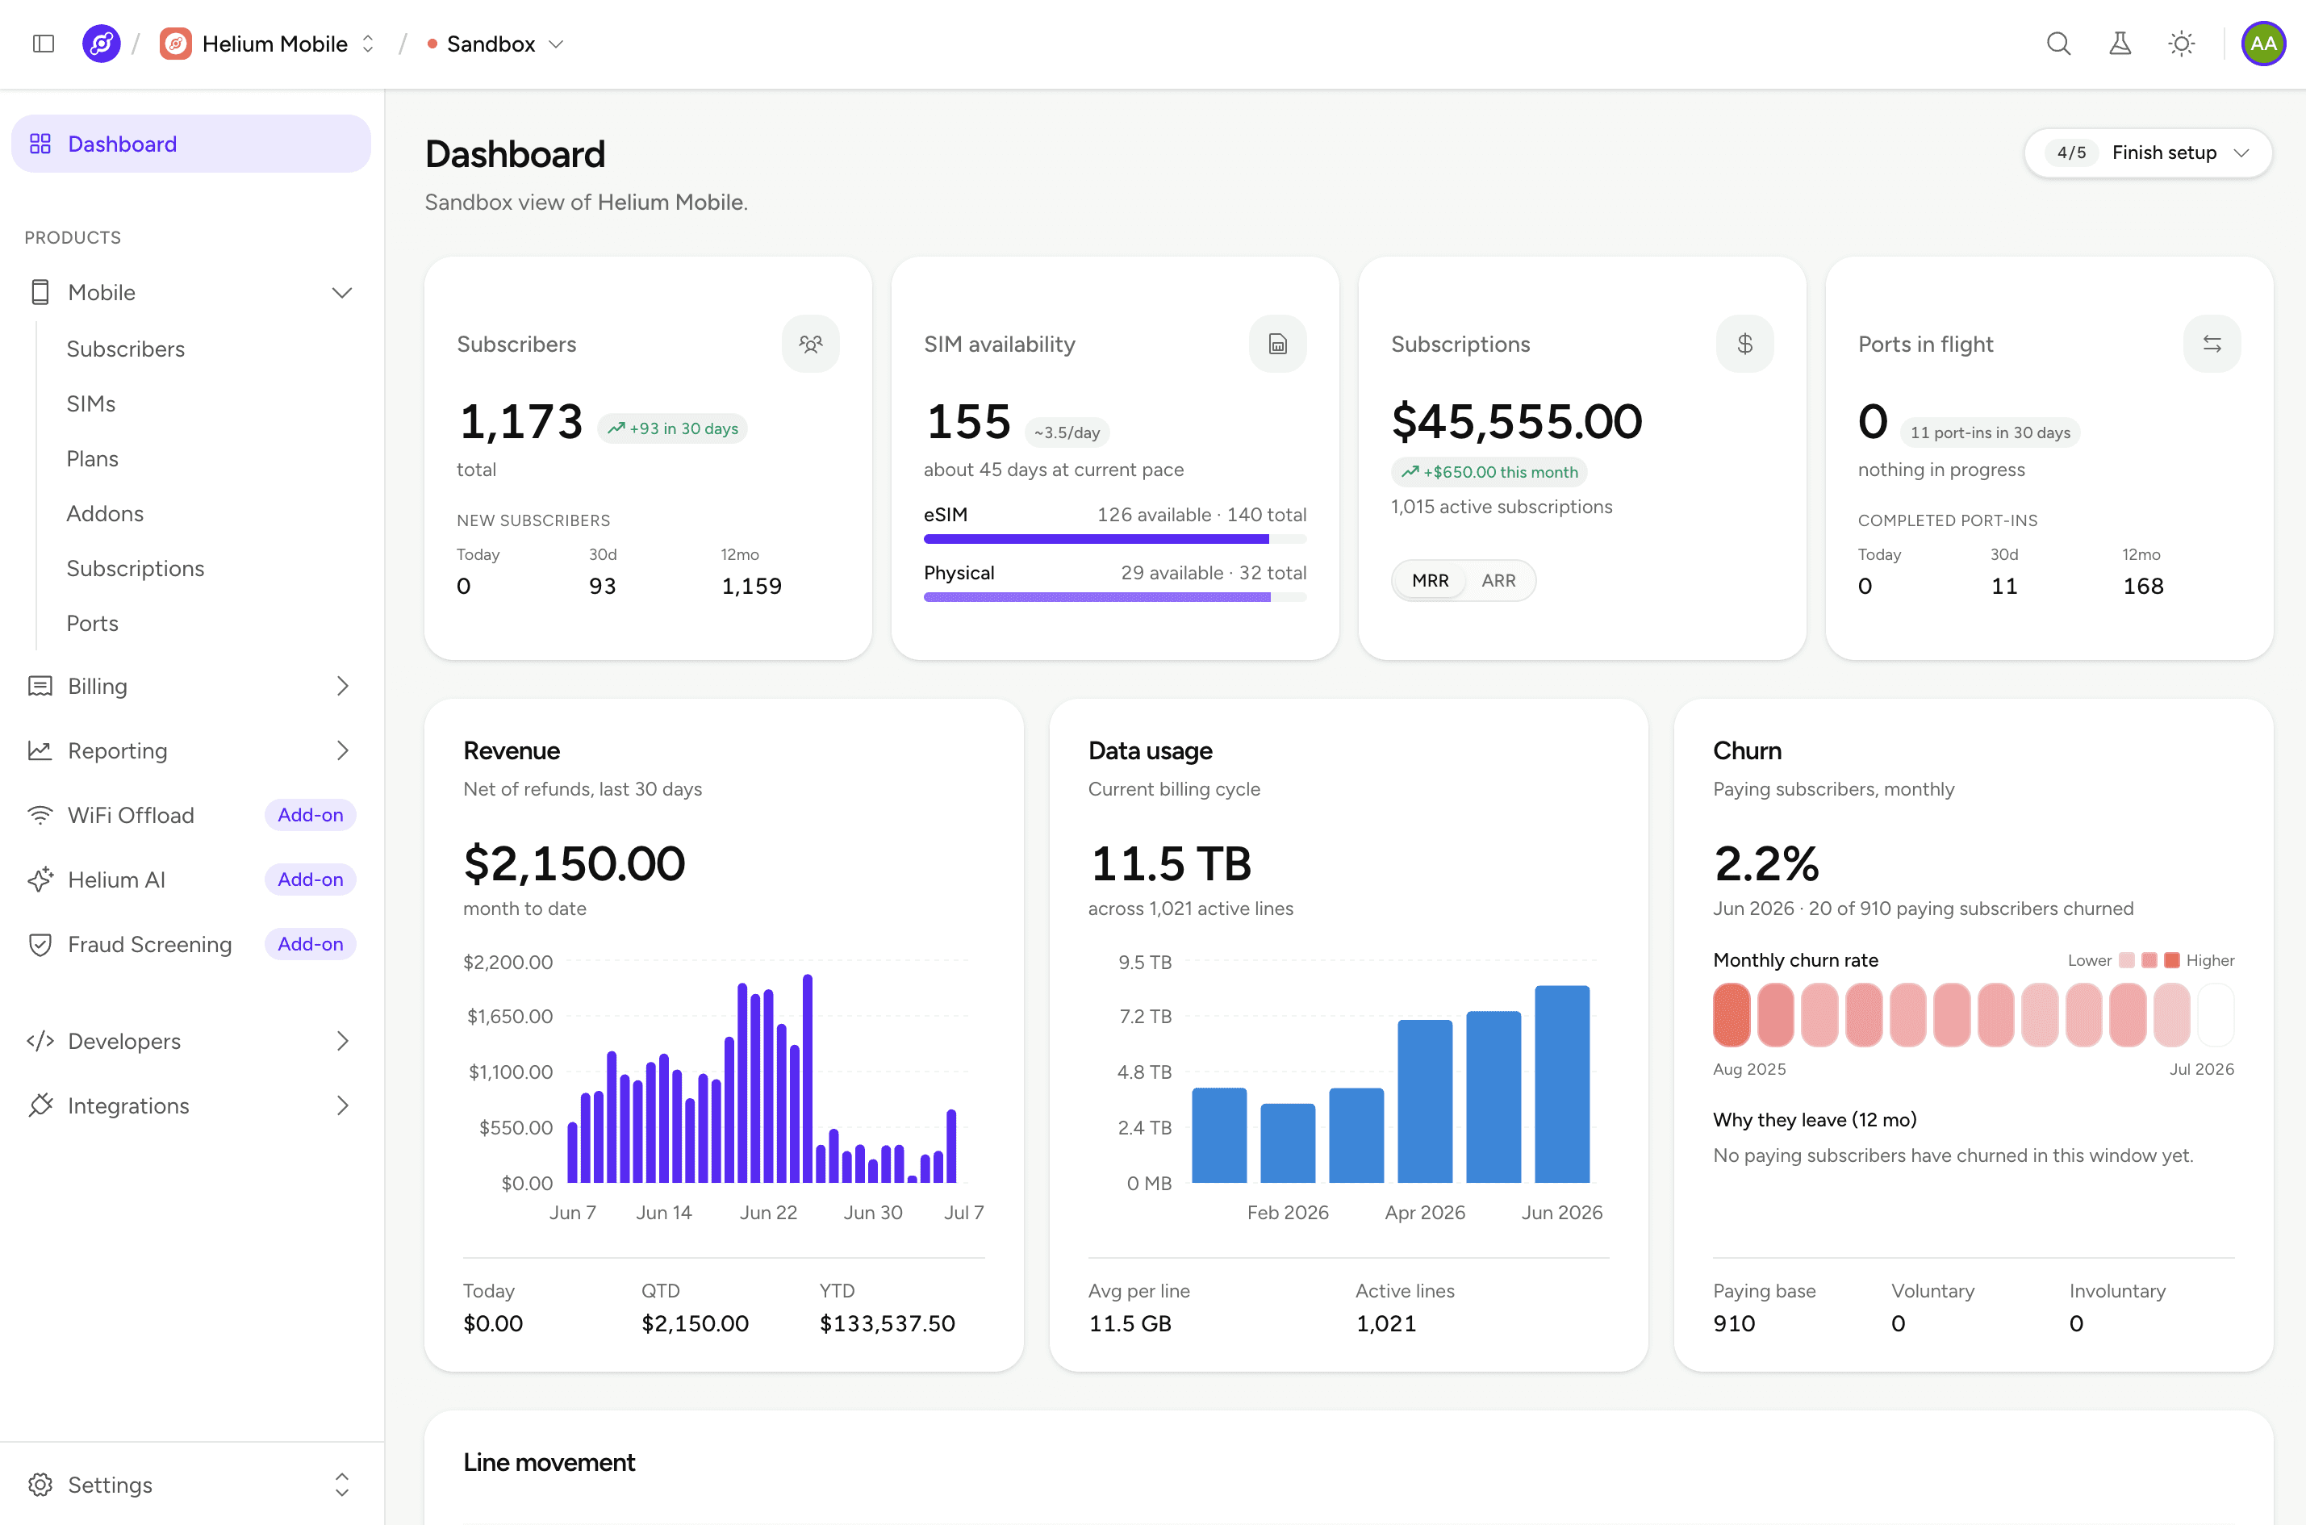Open the Subscriptions sidebar link
The width and height of the screenshot is (2306, 1525).
[x=136, y=569]
